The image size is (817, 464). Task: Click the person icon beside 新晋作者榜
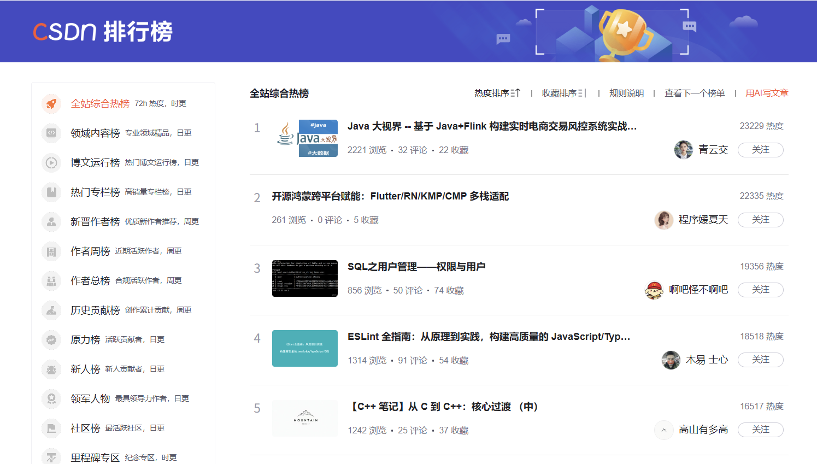[x=51, y=221]
